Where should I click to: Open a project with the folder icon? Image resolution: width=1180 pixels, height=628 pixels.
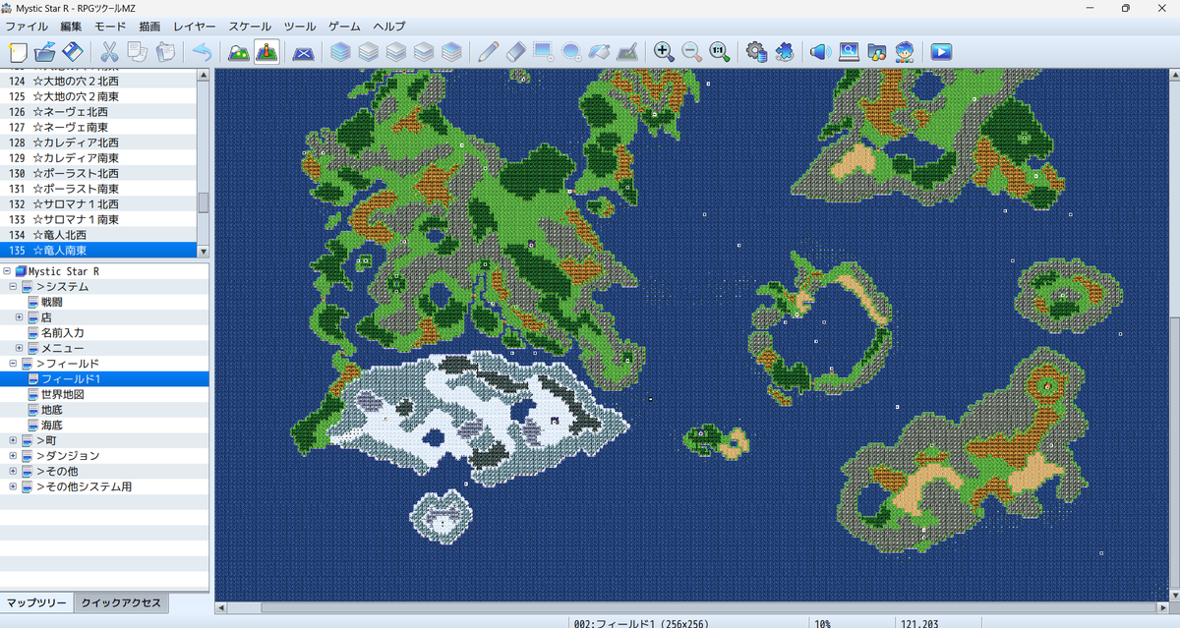pos(44,51)
